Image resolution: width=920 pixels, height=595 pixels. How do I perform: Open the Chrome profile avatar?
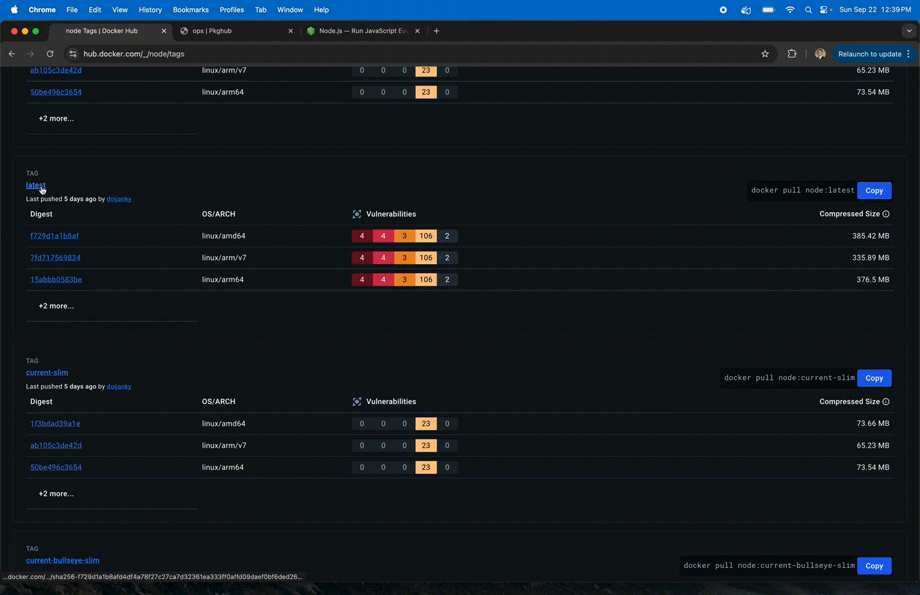coord(820,54)
